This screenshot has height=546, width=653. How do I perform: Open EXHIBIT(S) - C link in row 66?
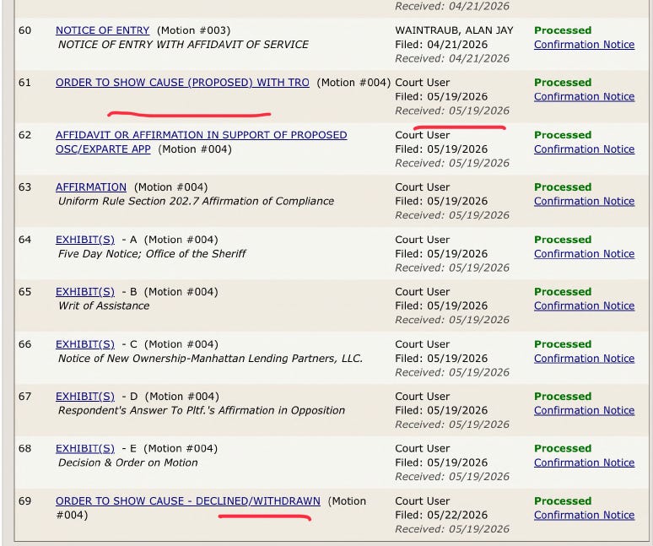tap(85, 344)
